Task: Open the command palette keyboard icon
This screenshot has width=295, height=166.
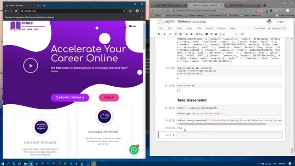Action: (242, 34)
